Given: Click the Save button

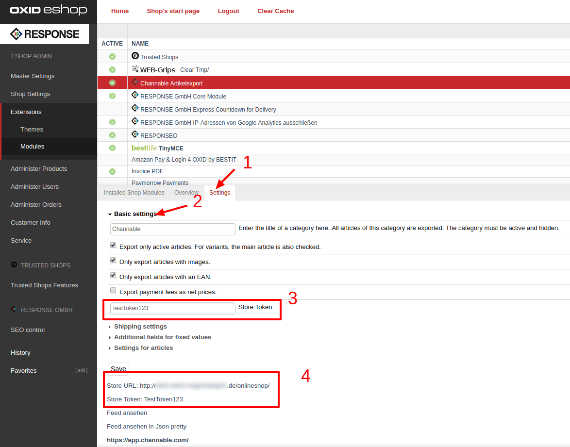Looking at the screenshot, I should pos(118,368).
